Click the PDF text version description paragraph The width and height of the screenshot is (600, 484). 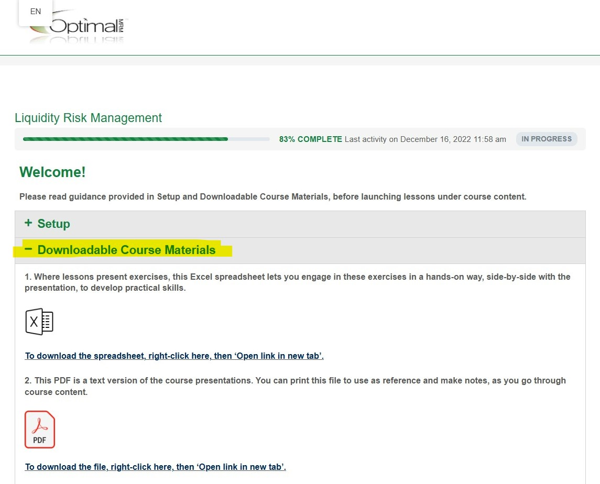[295, 386]
